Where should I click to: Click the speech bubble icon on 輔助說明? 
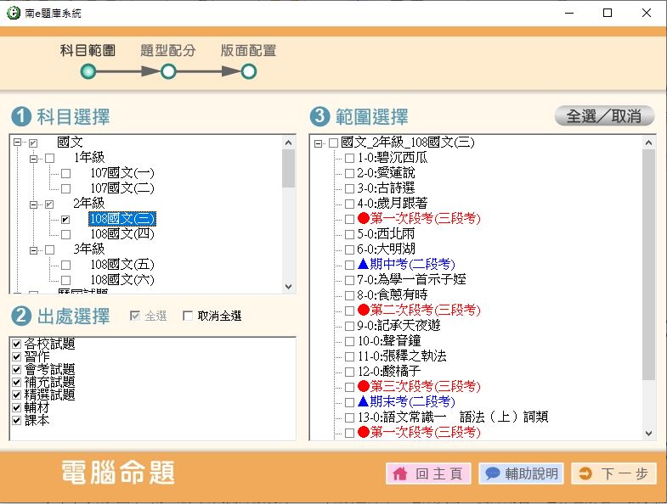tap(492, 474)
